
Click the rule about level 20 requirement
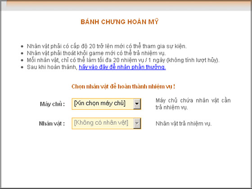click(x=107, y=46)
